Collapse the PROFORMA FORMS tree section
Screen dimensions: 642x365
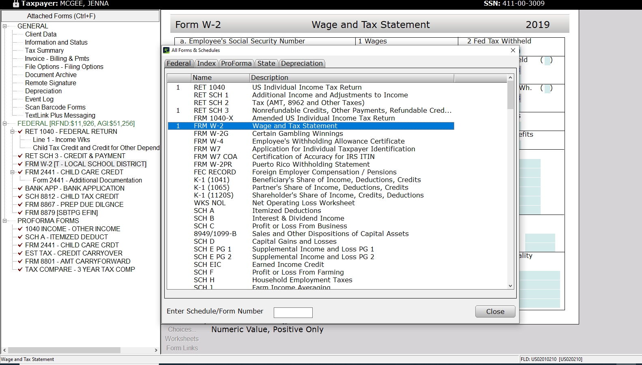(5, 221)
